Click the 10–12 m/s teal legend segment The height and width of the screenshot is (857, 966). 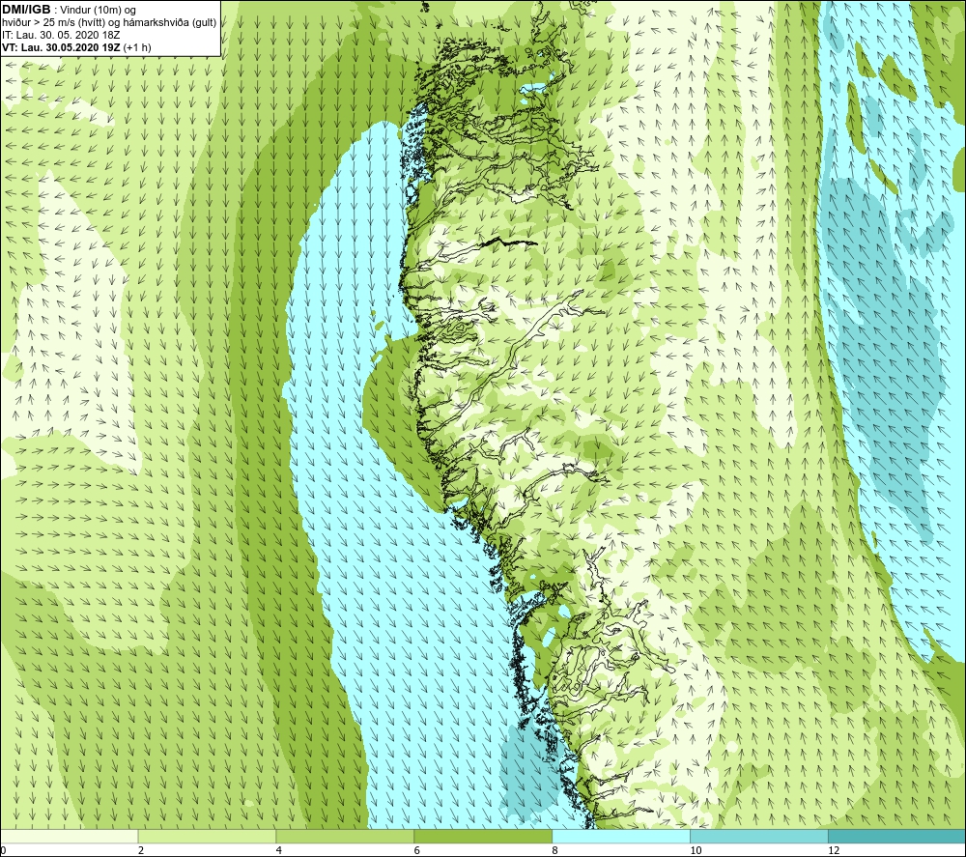coord(759,836)
